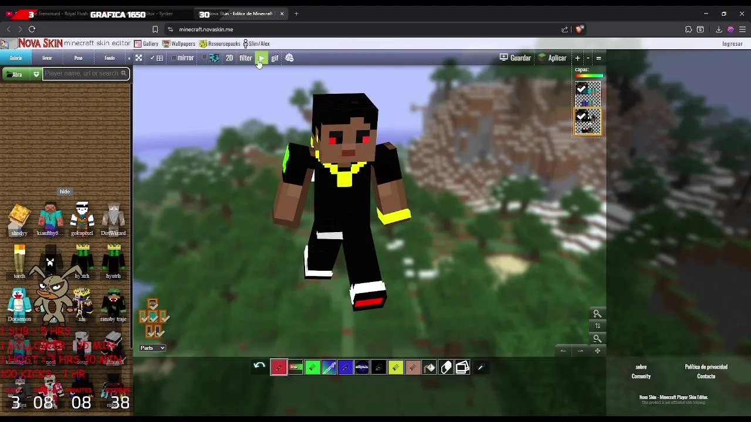
Task: Select the DirtWizard skin thumbnail
Action: [113, 220]
